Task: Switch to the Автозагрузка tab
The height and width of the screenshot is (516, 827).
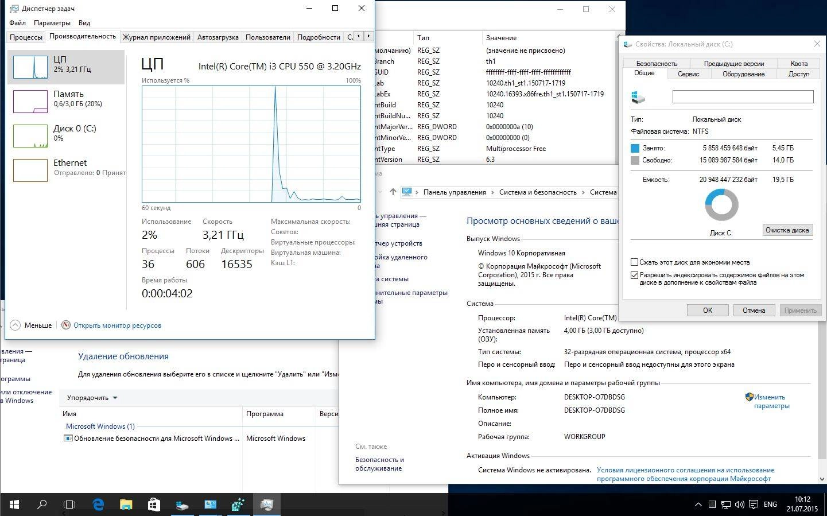Action: point(218,37)
